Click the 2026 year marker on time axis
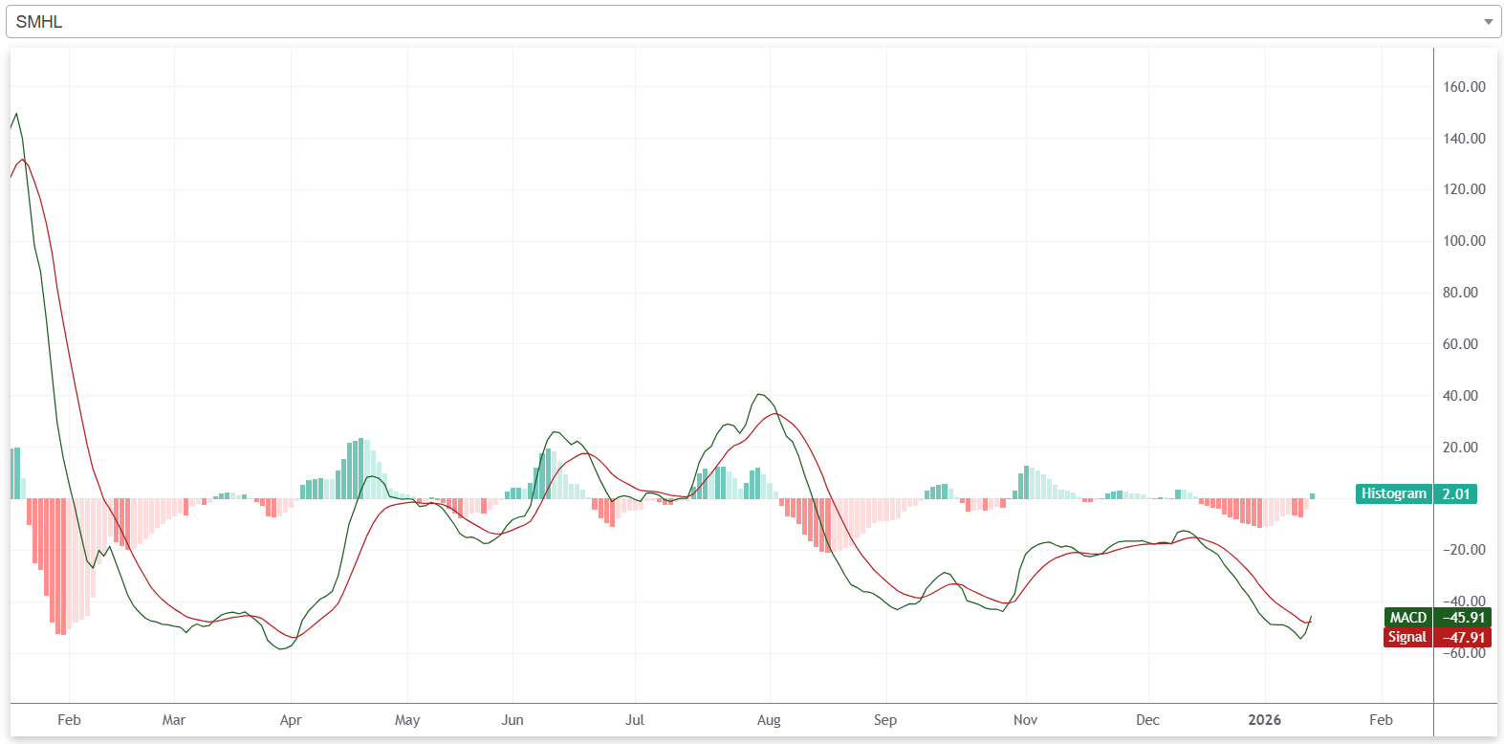 pos(1264,720)
